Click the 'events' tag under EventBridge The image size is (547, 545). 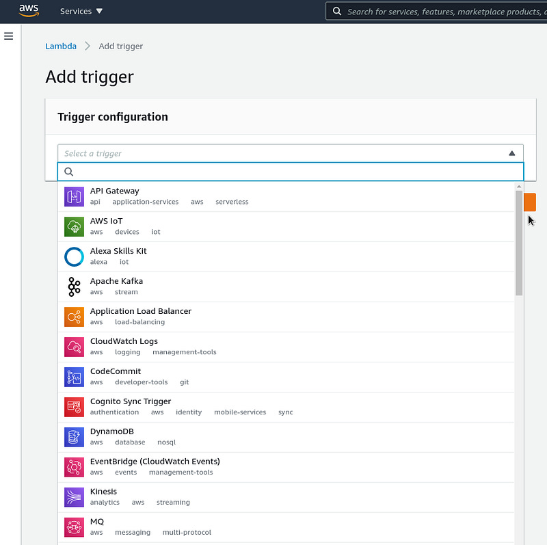[x=126, y=472]
